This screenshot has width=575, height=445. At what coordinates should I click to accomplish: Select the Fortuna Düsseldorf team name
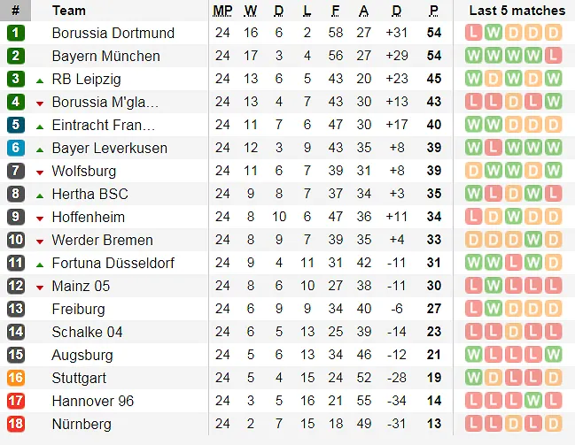coord(113,263)
